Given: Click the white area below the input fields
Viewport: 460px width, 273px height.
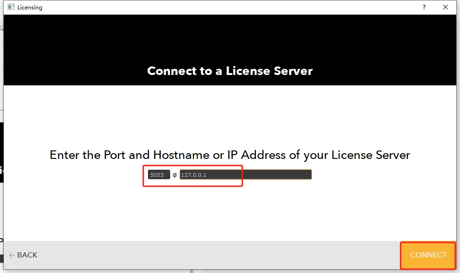Looking at the screenshot, I should tap(230, 212).
